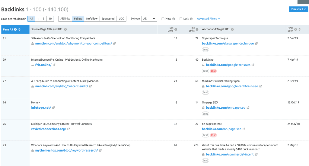The image size is (309, 166).
Task: Enable the Lost backlinks checkbox
Action: click(181, 19)
